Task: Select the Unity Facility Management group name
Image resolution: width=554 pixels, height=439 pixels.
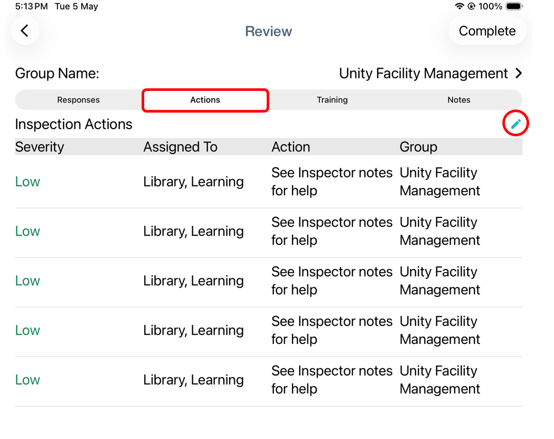Action: click(423, 73)
